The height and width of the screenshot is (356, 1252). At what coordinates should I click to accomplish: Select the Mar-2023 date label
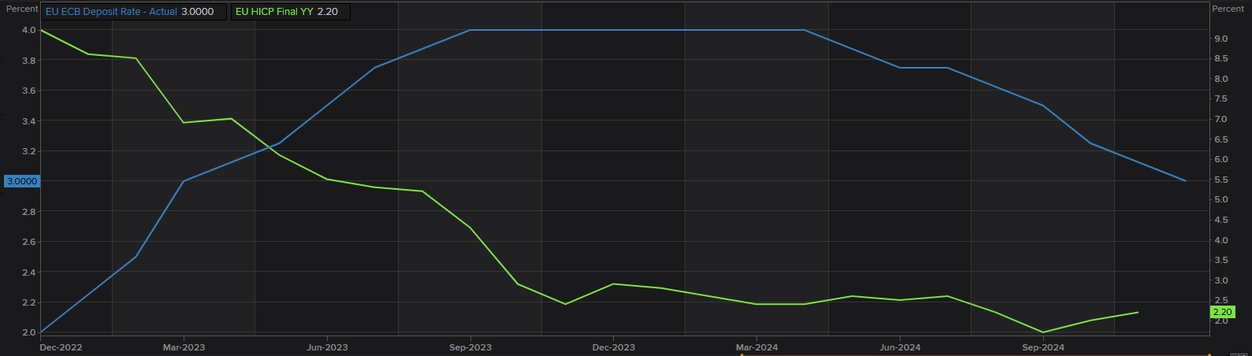pos(184,347)
